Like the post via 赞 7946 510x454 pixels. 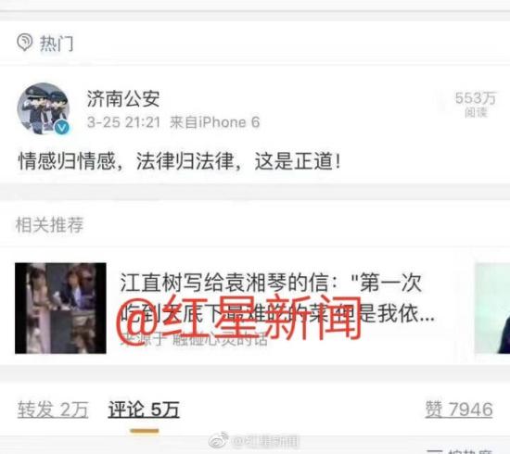(x=459, y=410)
